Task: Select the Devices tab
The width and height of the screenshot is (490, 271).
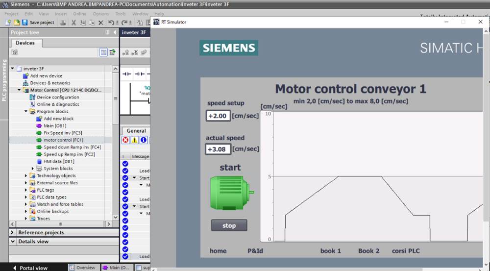Action: 25,43
